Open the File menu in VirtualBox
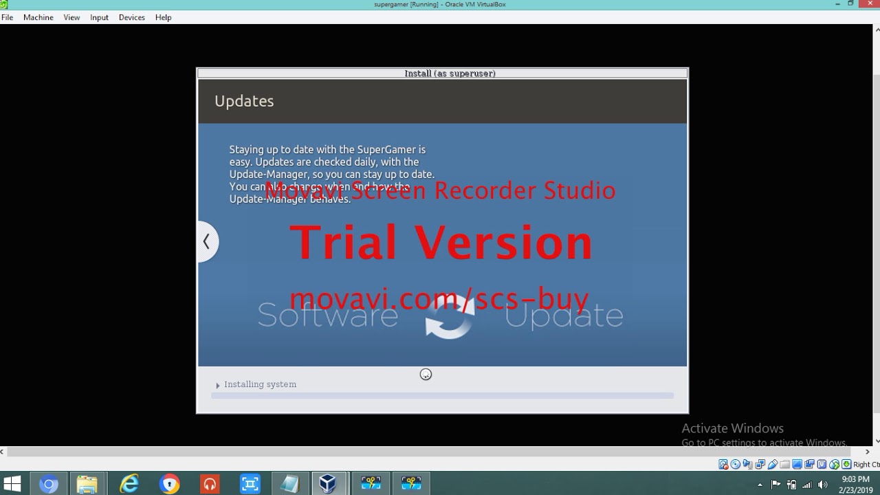880x495 pixels. pyautogui.click(x=7, y=17)
